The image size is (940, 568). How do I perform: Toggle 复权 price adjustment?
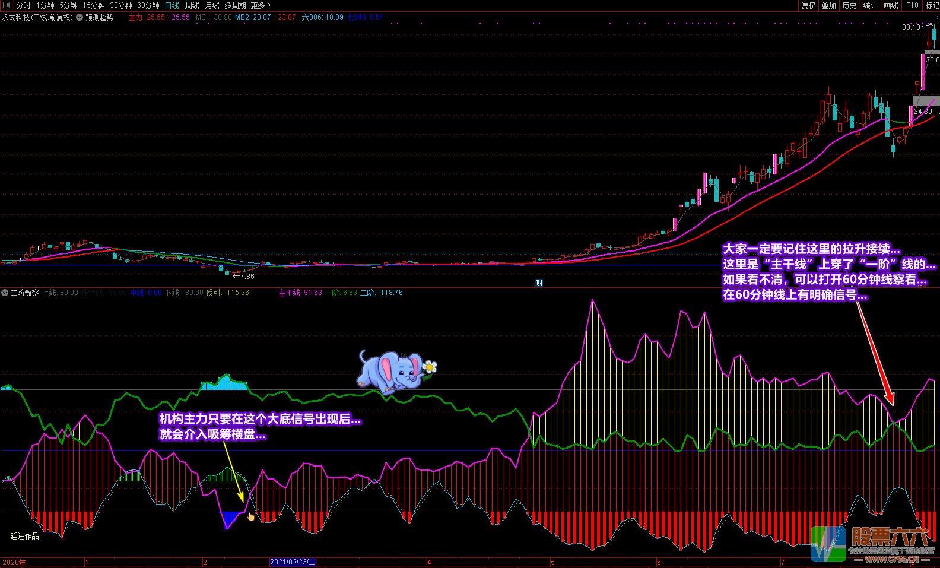808,5
